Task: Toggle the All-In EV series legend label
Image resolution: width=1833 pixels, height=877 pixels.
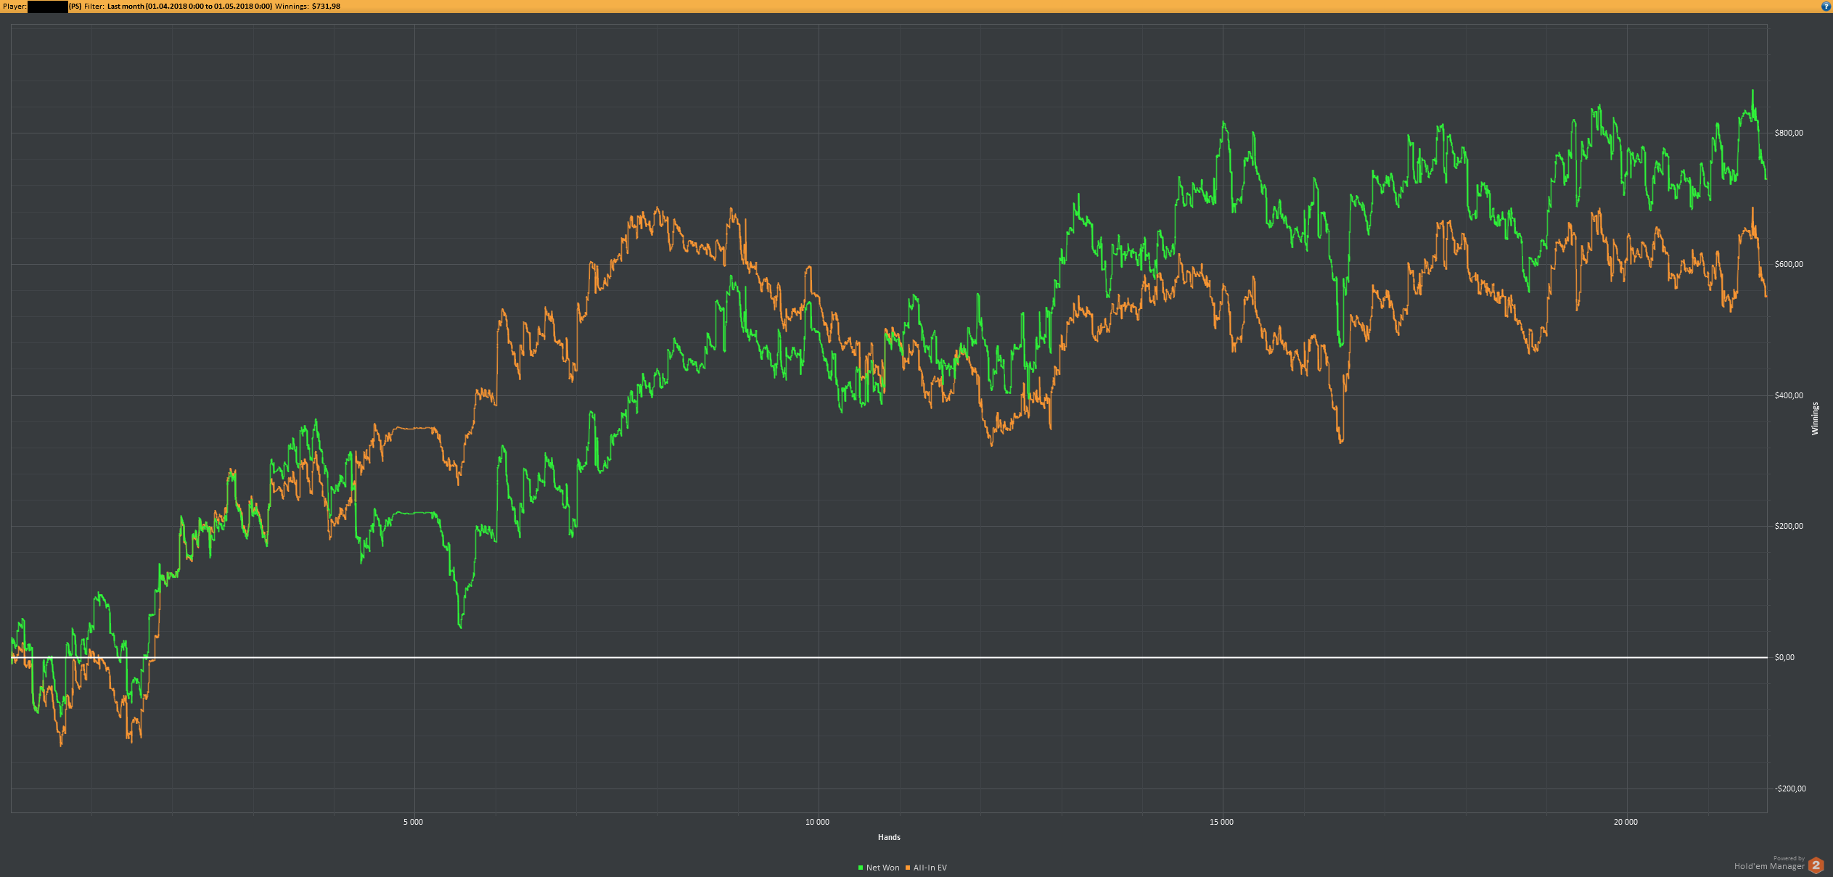Action: (930, 868)
